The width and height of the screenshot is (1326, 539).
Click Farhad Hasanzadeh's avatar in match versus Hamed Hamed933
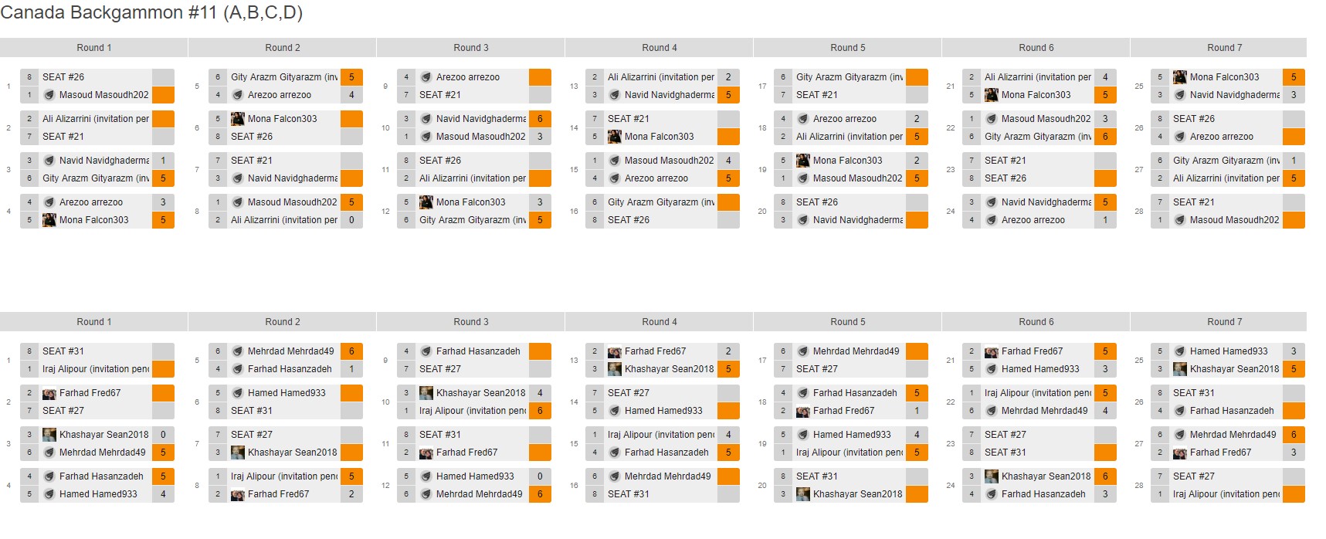coord(49,476)
